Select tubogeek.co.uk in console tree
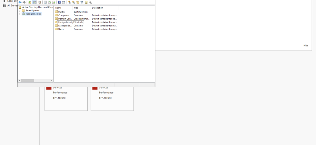Screen dimensions: 316x145 33,14
